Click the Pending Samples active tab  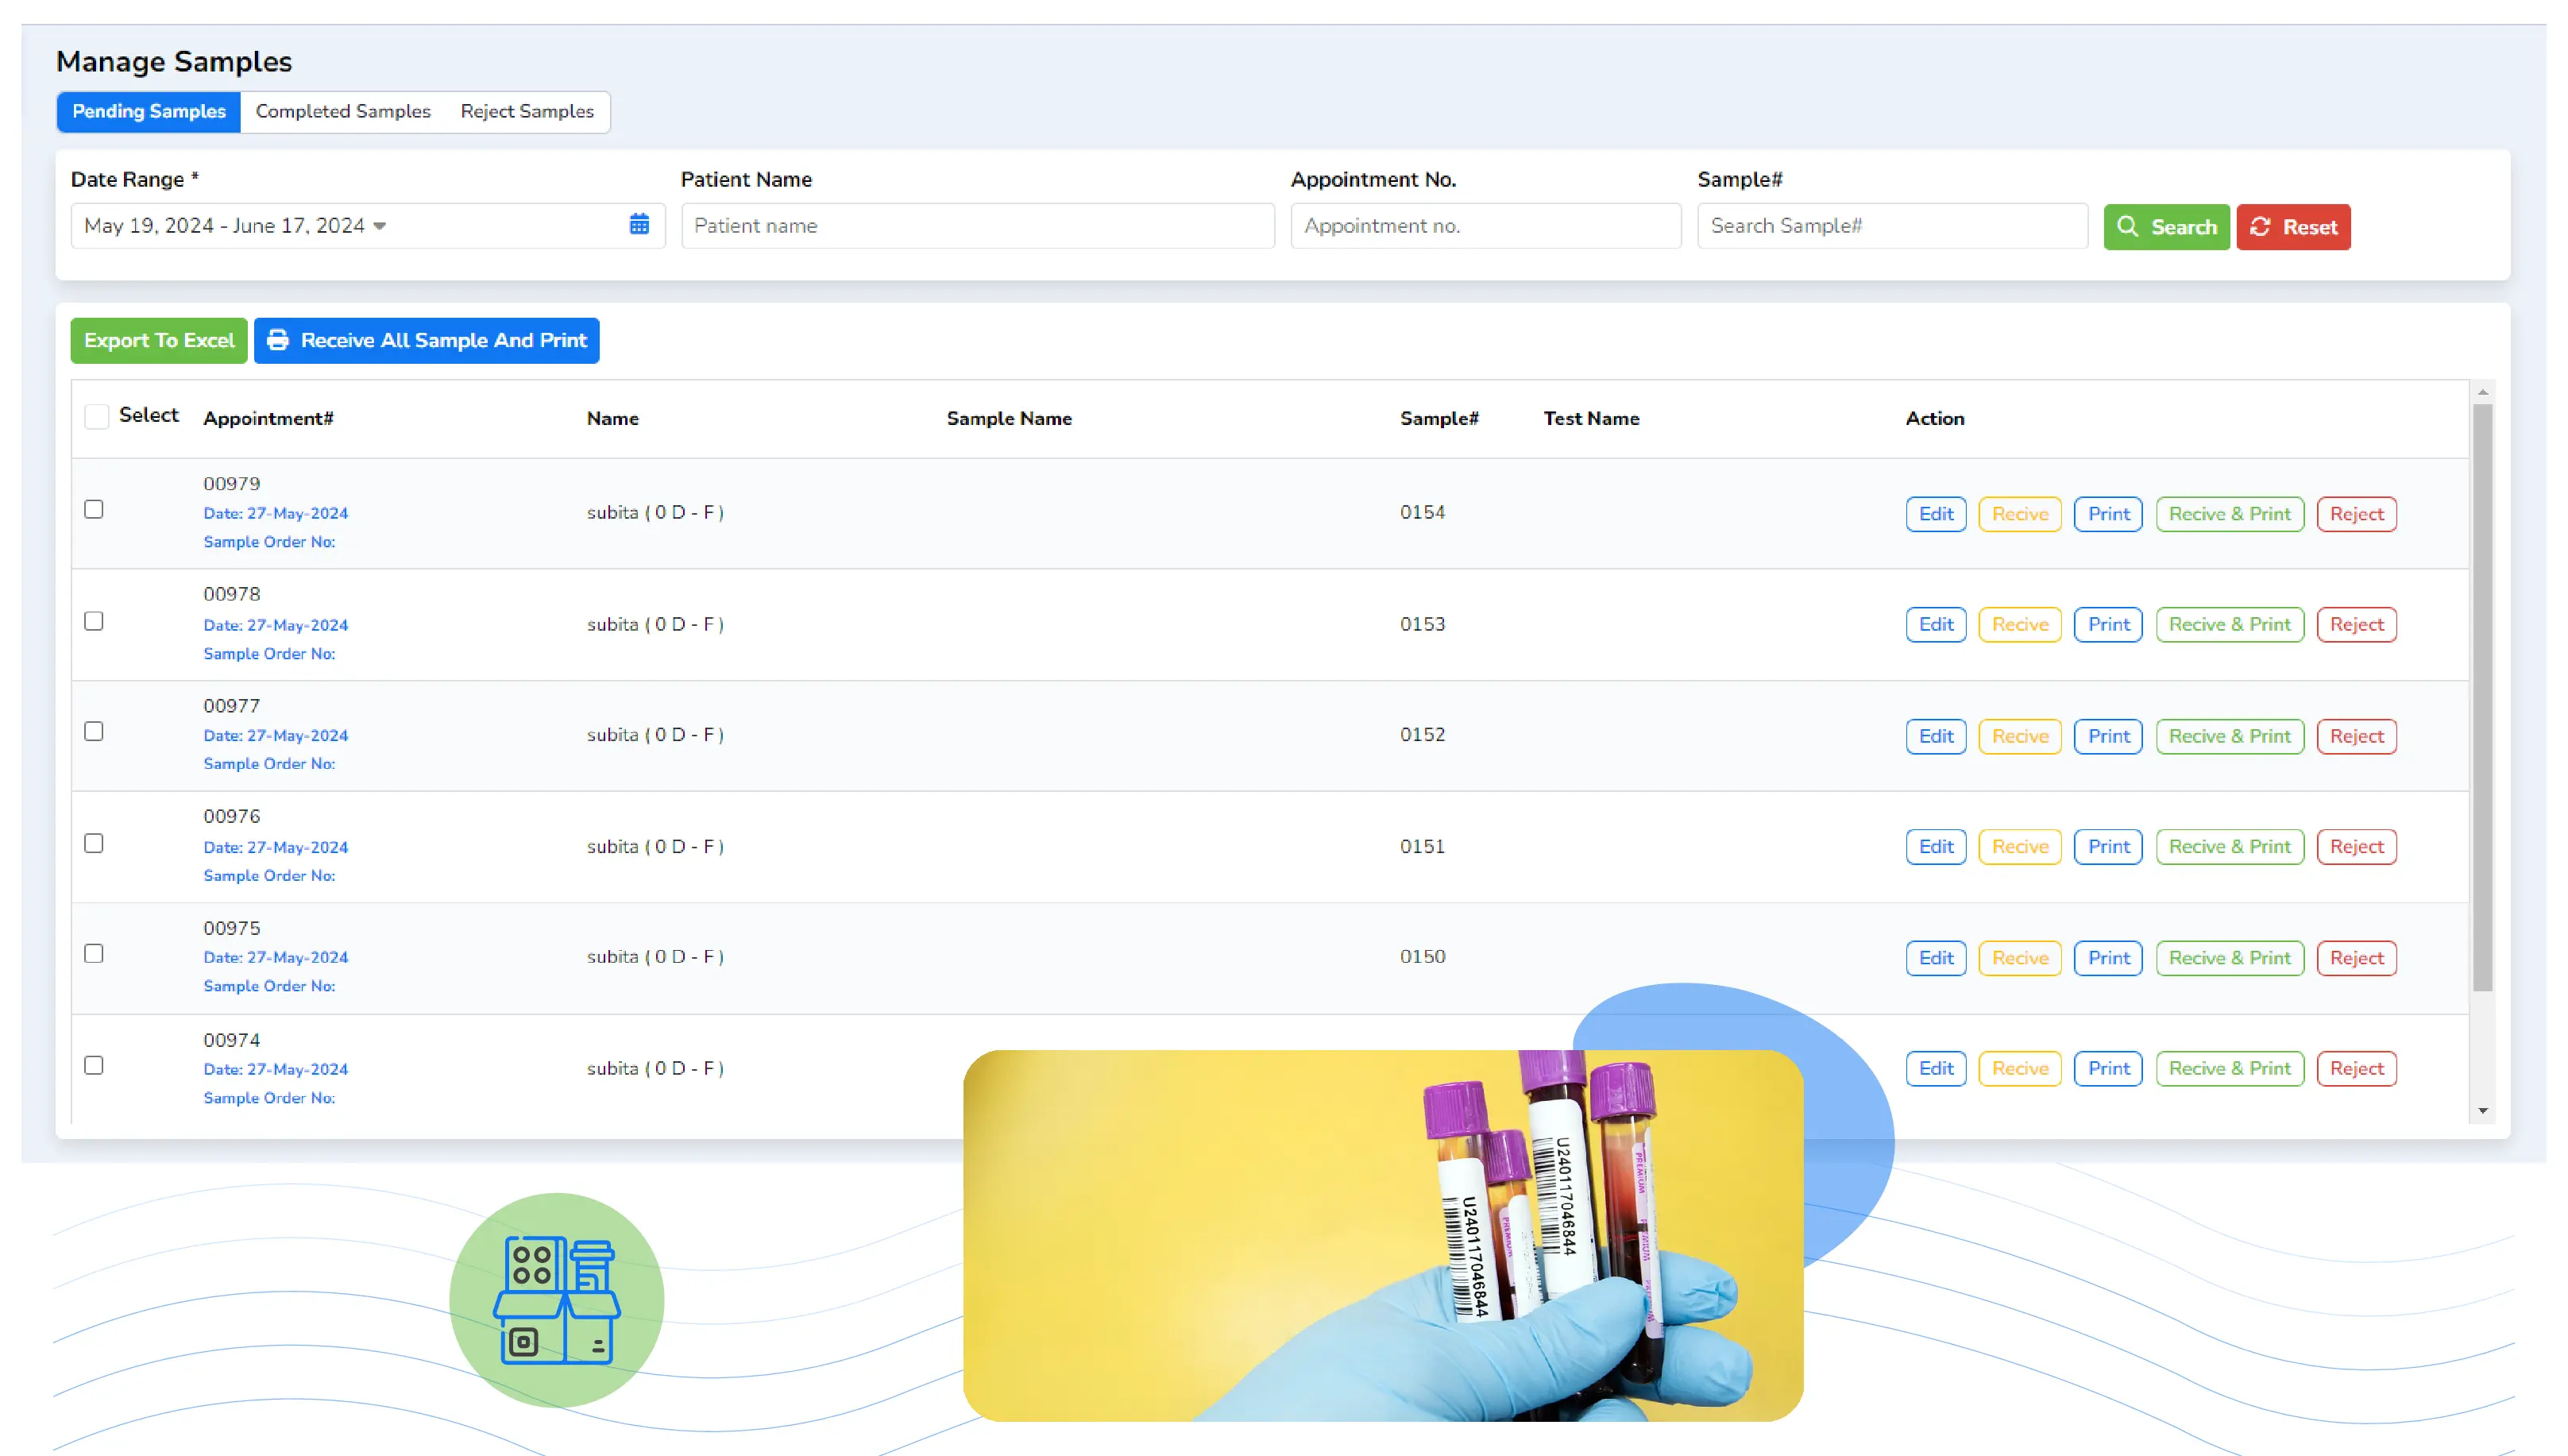click(149, 111)
